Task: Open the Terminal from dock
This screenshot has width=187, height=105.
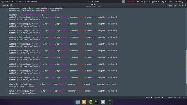Action: [x=97, y=102]
